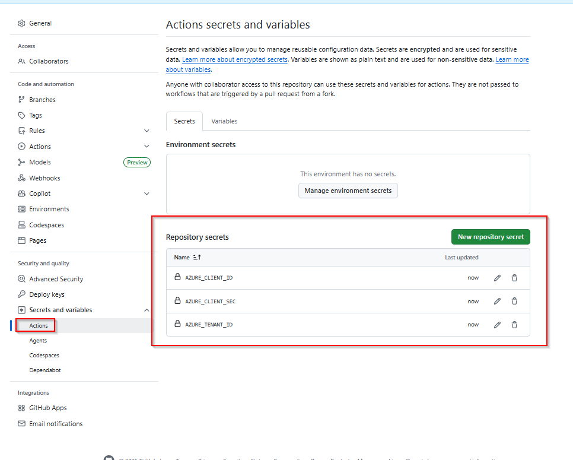
Task: Expand the Actions section chevron
Action: pyautogui.click(x=147, y=146)
